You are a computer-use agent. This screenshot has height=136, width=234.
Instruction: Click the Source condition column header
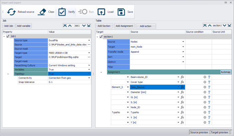198,32
